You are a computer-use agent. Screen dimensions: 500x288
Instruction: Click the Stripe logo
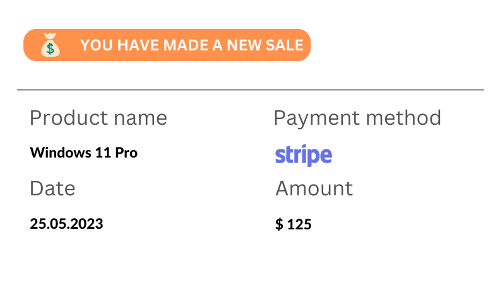(x=304, y=155)
